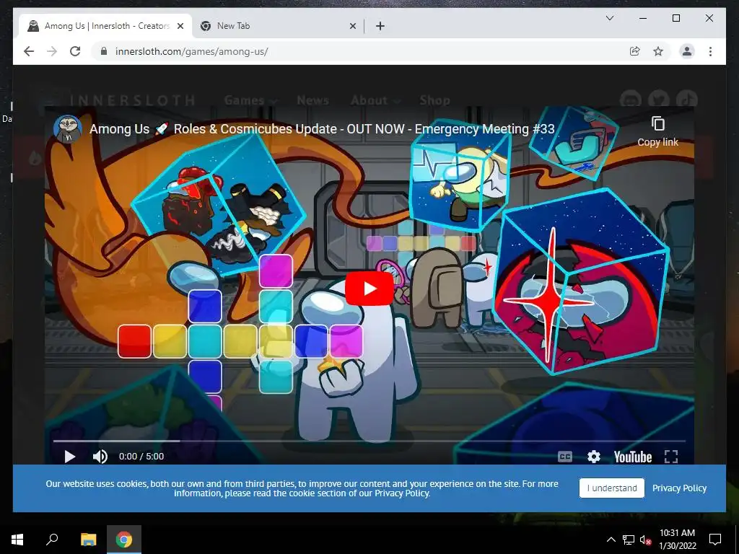Enter fullscreen mode for the video
The height and width of the screenshot is (554, 739).
point(671,457)
